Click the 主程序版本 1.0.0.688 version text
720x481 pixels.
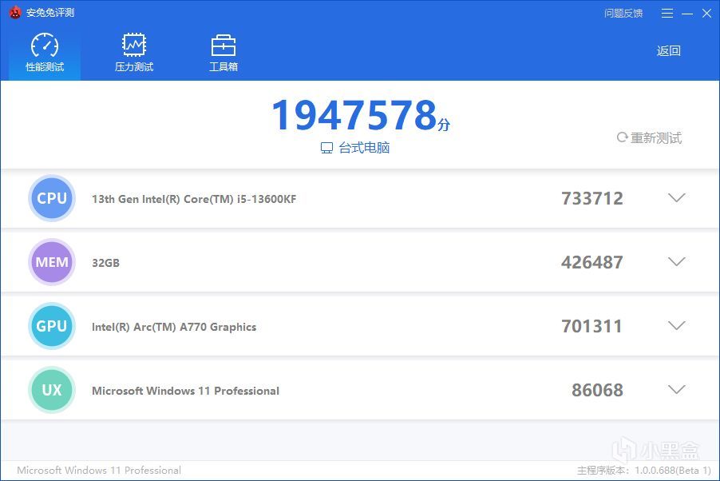tap(644, 471)
